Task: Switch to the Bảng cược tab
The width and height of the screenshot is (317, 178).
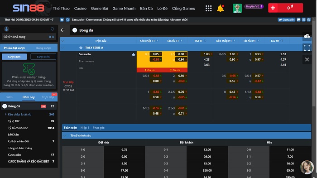Action: [x=43, y=48]
